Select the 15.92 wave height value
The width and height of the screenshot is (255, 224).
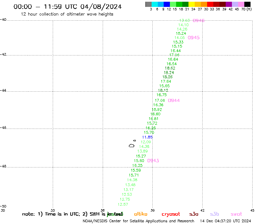tap(157, 110)
